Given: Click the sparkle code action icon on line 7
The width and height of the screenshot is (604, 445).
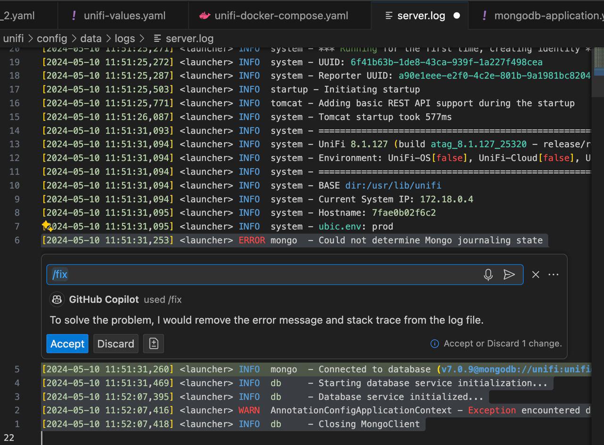Looking at the screenshot, I should [x=47, y=226].
